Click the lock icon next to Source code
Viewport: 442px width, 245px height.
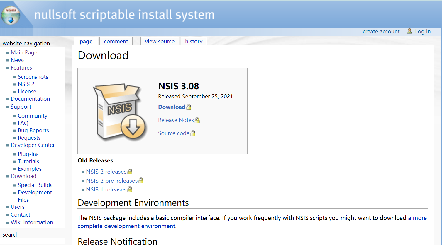(x=193, y=133)
